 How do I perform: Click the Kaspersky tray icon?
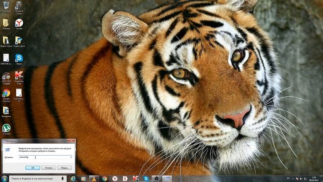click(x=297, y=178)
